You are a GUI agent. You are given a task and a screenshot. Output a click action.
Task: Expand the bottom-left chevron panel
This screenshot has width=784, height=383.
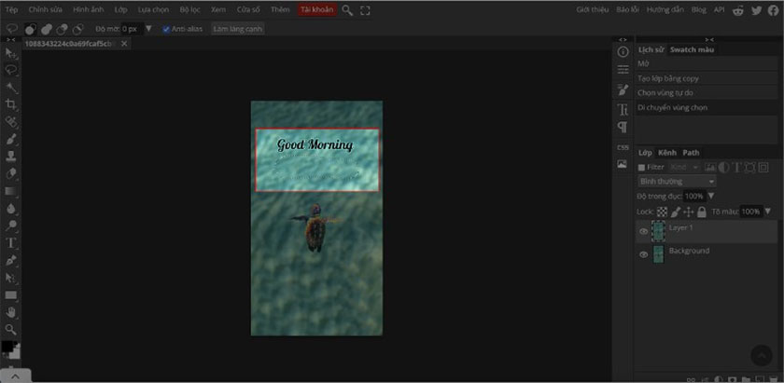point(15,376)
